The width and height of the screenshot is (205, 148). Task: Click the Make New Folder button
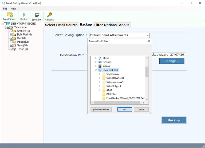(101, 110)
